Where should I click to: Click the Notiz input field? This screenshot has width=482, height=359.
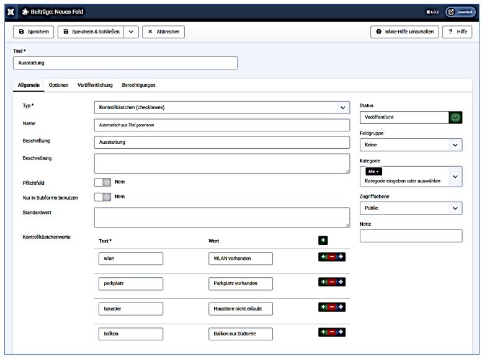click(410, 236)
